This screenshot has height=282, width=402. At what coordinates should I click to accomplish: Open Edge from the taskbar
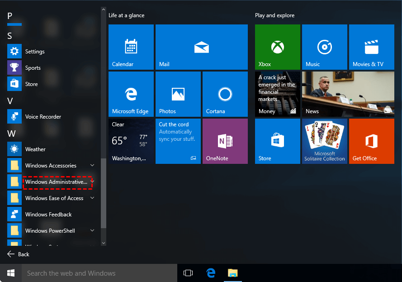pyautogui.click(x=211, y=273)
